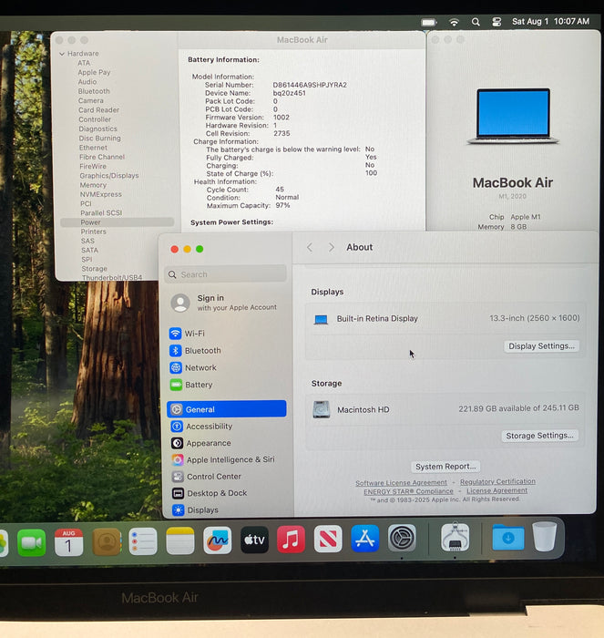Select NVMExpress in System Information sidebar
Image resolution: width=604 pixels, height=638 pixels.
101,194
